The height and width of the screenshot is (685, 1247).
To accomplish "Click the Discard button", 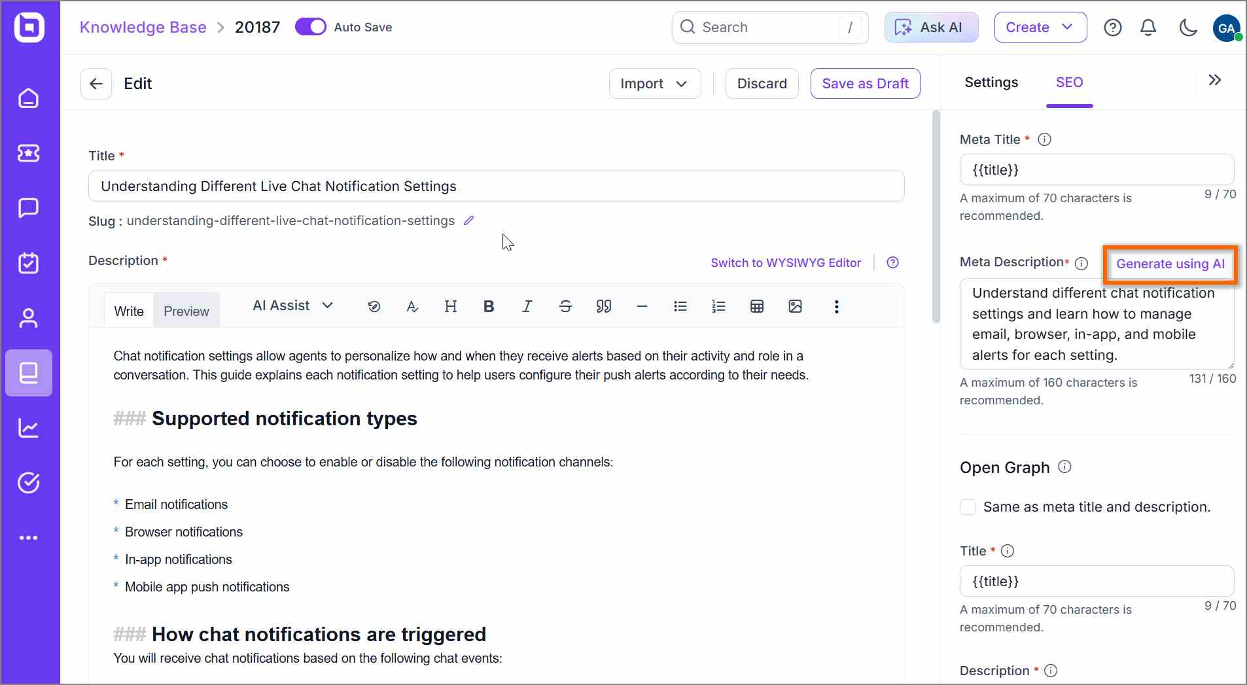I will click(x=762, y=84).
